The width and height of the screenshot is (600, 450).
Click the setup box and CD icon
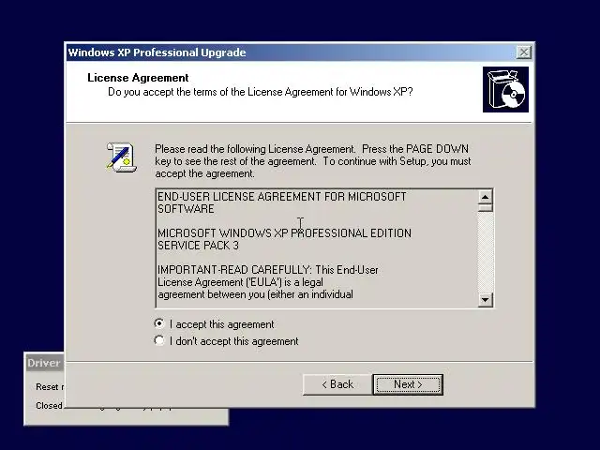tap(505, 90)
